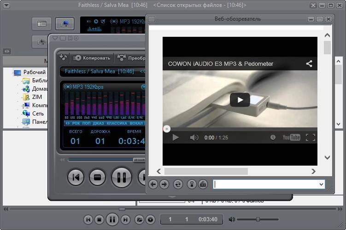Click next track in main bottom bar

(125, 219)
